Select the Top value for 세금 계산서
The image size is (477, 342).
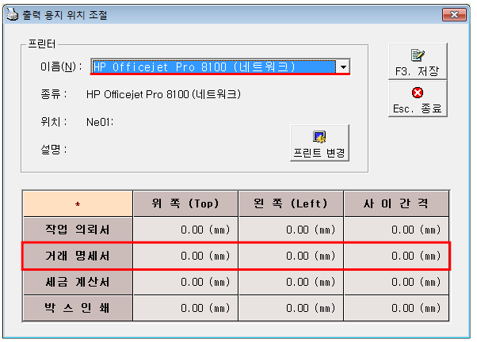coord(185,282)
